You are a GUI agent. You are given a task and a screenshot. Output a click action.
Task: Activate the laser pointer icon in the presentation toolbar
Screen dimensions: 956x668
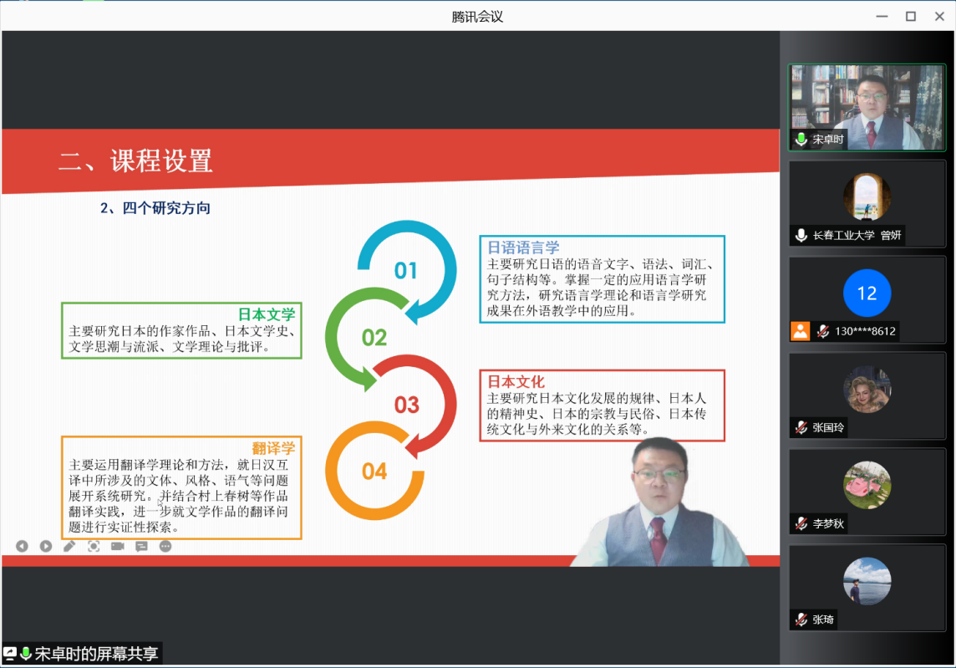93,546
